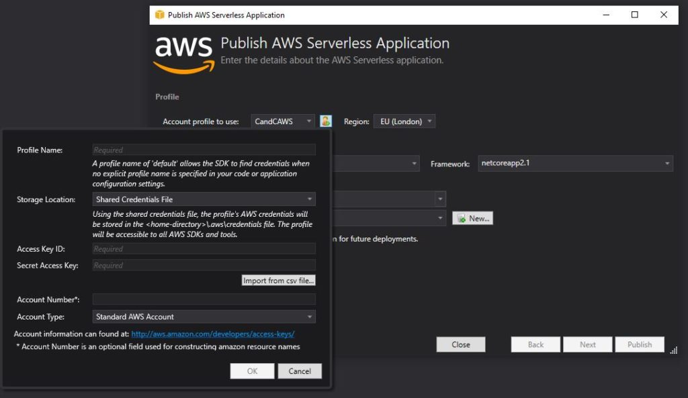
Task: Open the AWS access-keys link
Action: (212, 334)
